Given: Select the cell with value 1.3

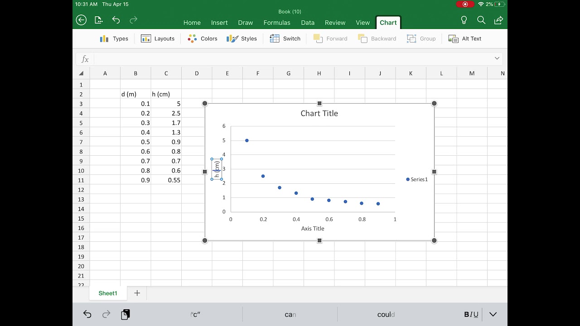Looking at the screenshot, I should (166, 132).
